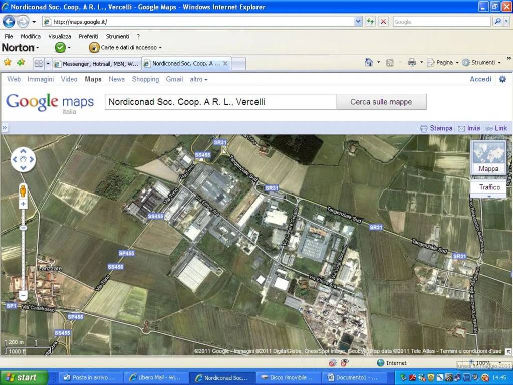Open Google Immagini link

tap(40, 79)
